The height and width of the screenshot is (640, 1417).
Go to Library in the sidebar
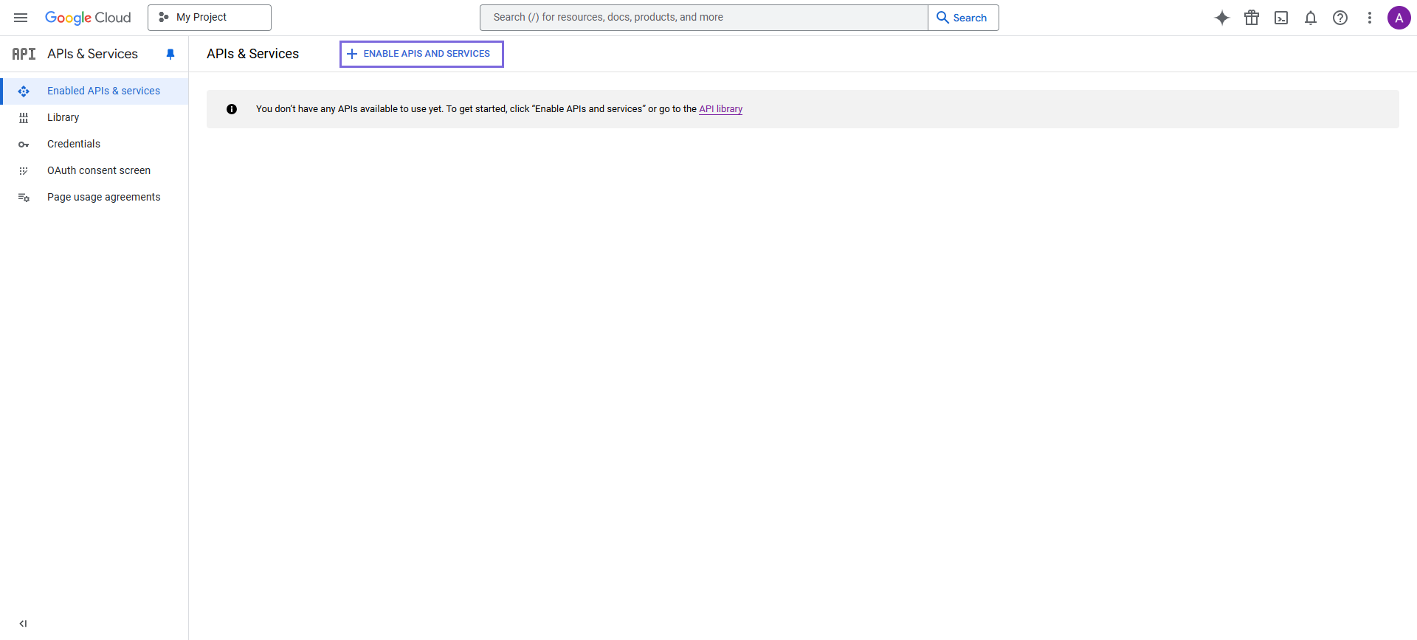[63, 117]
